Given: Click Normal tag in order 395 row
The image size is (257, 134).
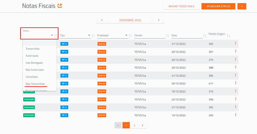Looking at the screenshot, I should tap(102, 76).
